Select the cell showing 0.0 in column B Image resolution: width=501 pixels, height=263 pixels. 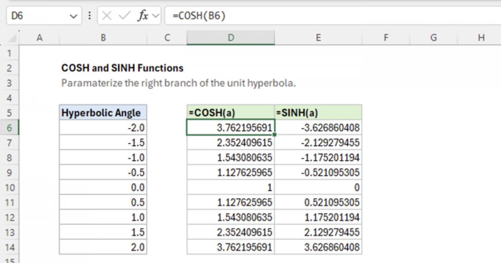point(103,187)
